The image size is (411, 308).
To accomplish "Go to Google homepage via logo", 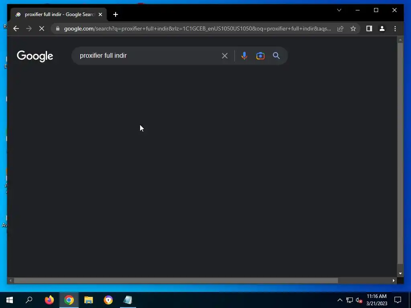I will click(35, 56).
